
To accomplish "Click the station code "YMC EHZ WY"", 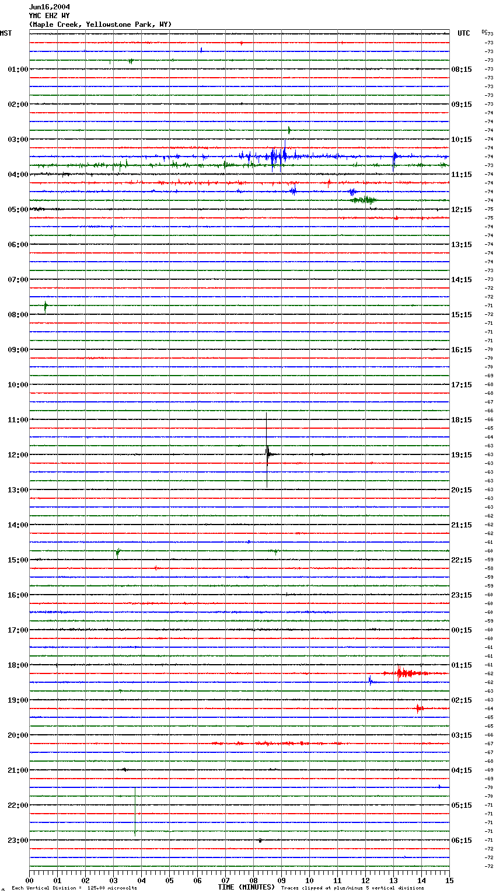I will 50,16.
